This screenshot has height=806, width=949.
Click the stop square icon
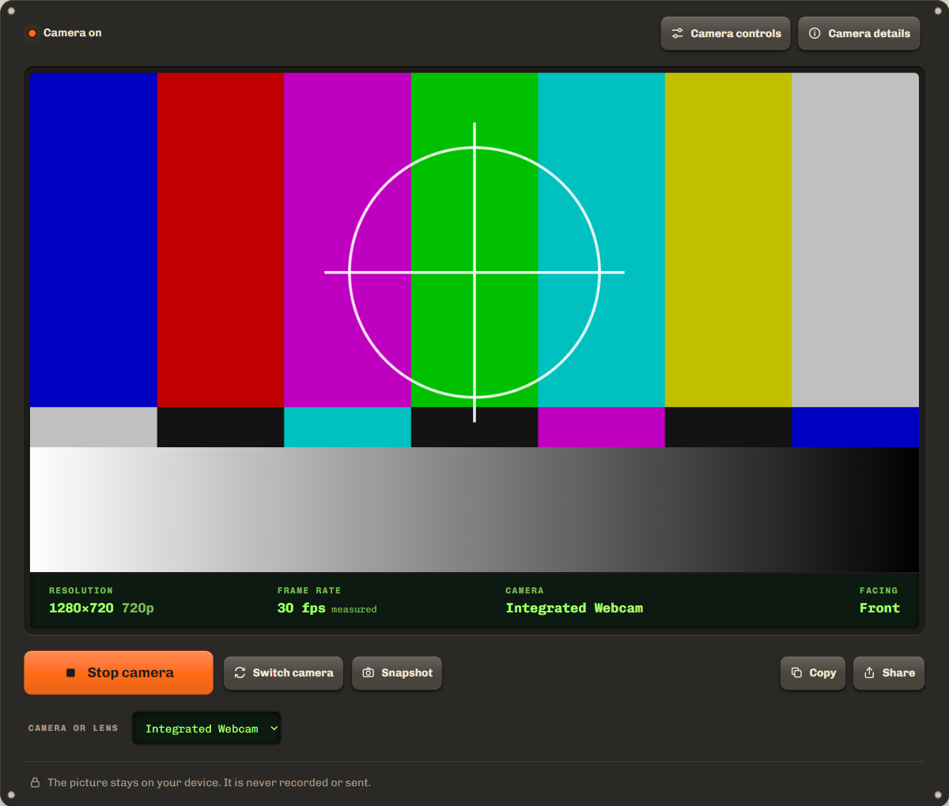(70, 672)
